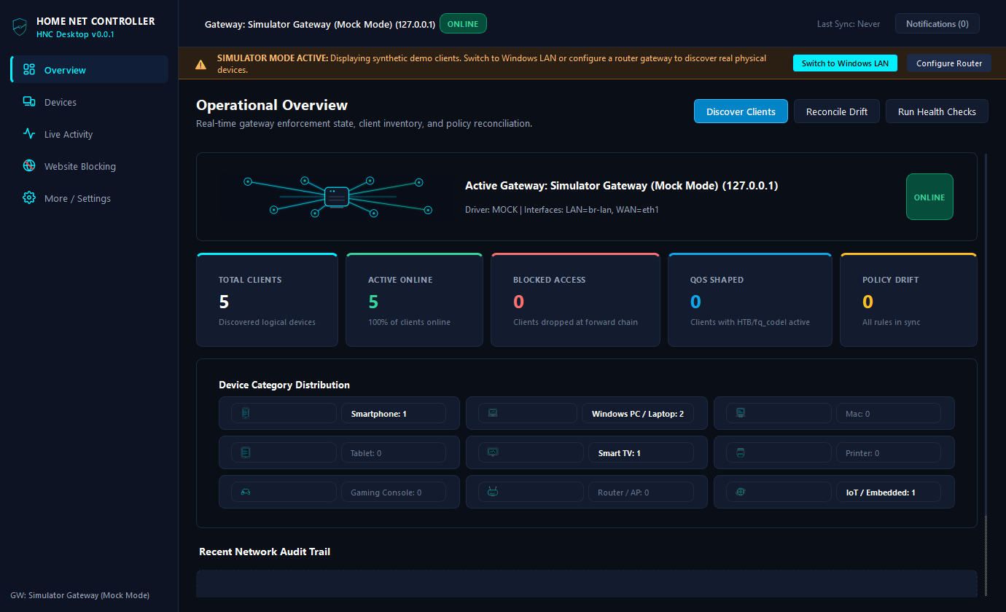Open More / Settings
This screenshot has width=1006, height=612.
(x=90, y=198)
